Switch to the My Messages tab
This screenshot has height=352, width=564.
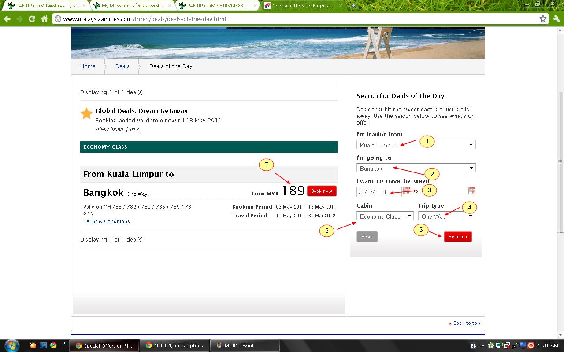tap(132, 6)
